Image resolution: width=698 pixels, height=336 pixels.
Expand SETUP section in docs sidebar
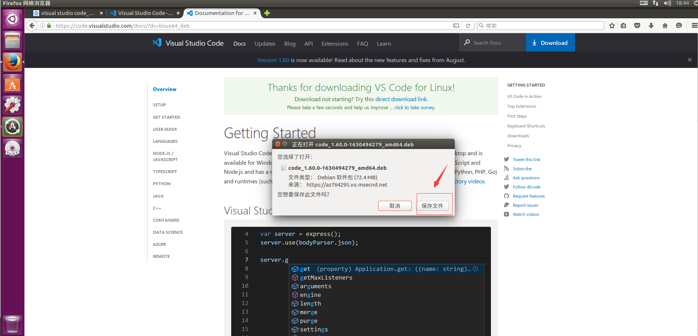point(159,105)
